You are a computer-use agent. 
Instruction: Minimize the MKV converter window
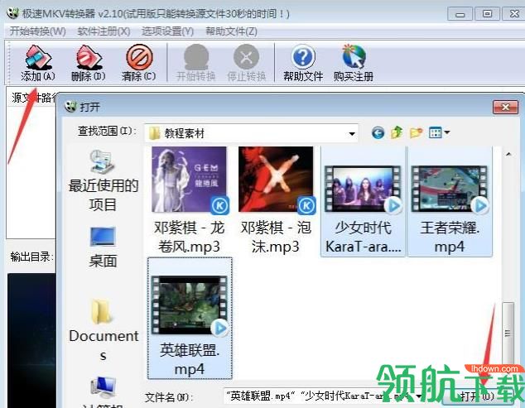coord(460,14)
